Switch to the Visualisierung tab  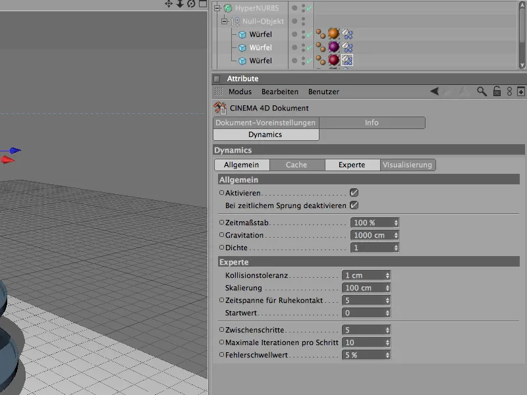(408, 165)
